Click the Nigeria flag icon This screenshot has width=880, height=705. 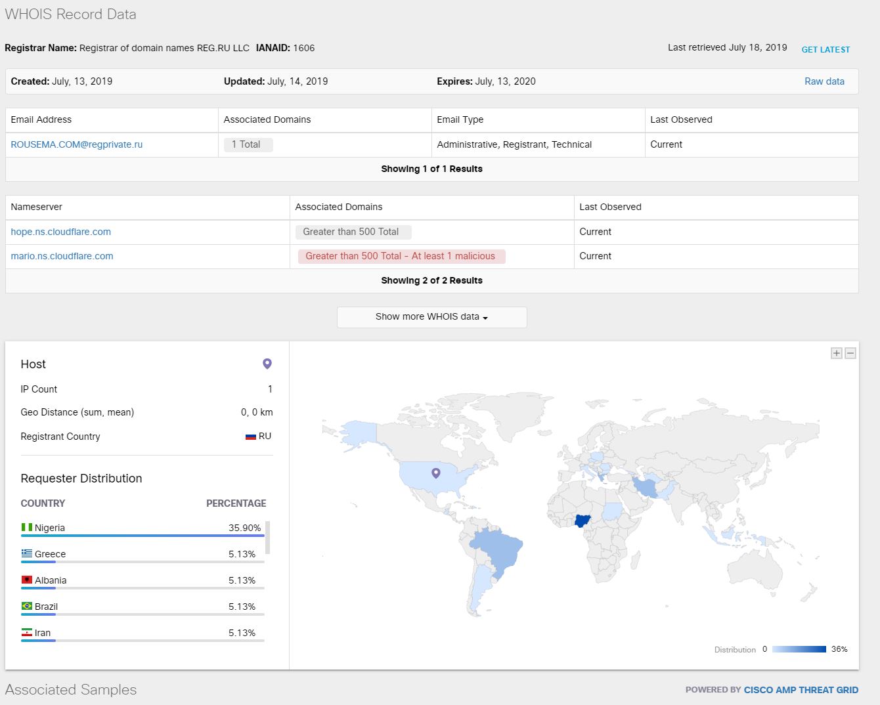(x=27, y=527)
